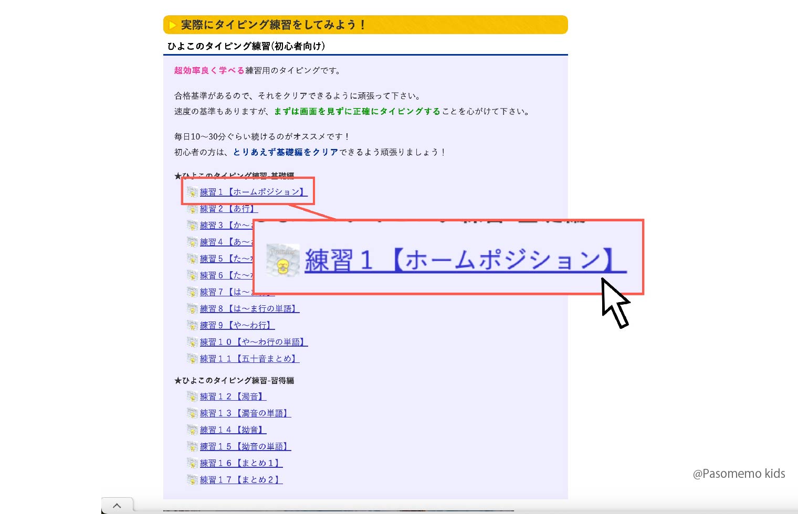This screenshot has height=514, width=798.
Task: Click the chick icon beside 練習7
Action: click(x=193, y=292)
